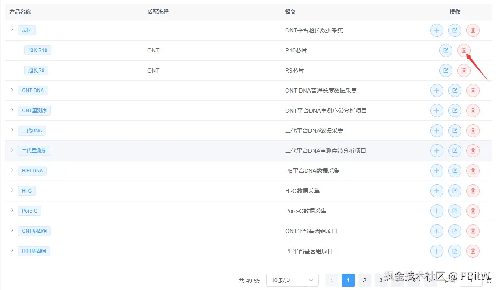Click the HIFI基因组 tag

tap(34, 251)
